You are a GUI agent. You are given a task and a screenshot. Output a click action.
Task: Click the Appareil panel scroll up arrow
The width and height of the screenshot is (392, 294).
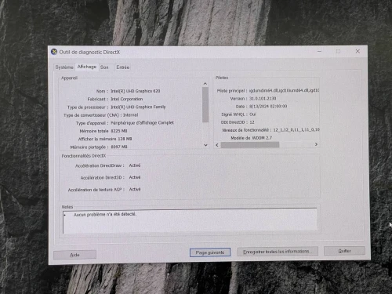pyautogui.click(x=205, y=84)
